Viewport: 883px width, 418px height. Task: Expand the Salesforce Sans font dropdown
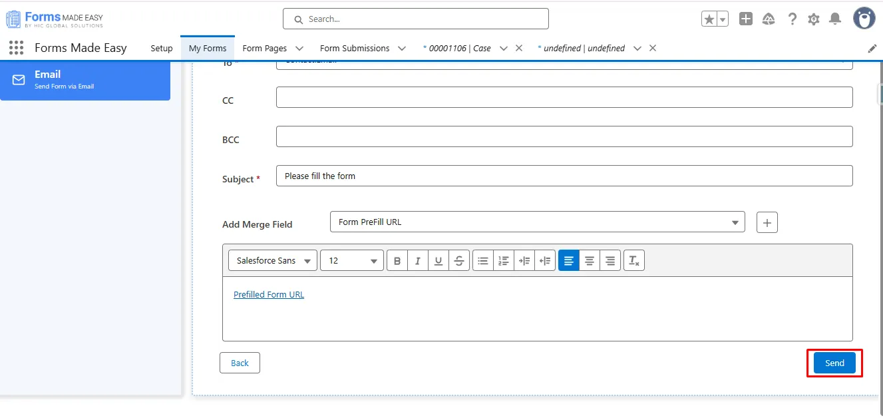click(x=273, y=261)
